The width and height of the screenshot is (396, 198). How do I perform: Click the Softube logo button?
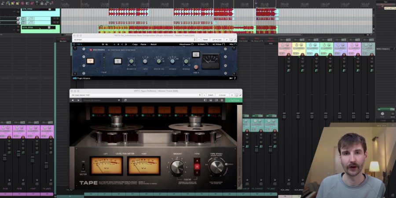tap(233, 100)
